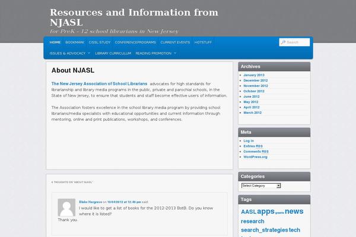Click the search magnifier icon
The image size is (356, 237).
click(283, 42)
